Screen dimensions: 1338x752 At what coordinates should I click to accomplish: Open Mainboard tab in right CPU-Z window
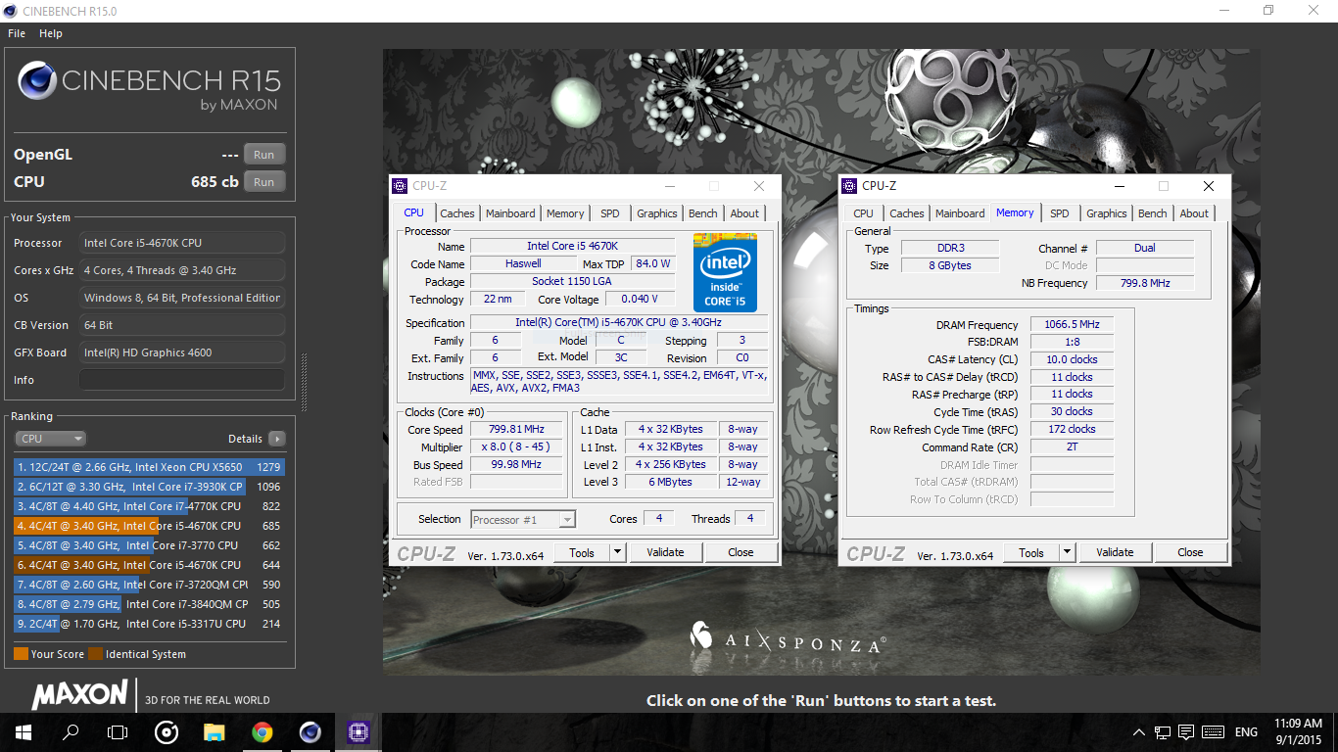click(x=960, y=213)
